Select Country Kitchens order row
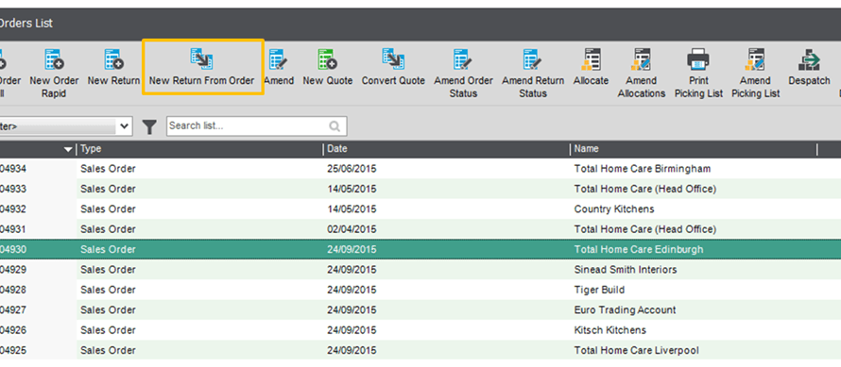841x367 pixels. click(x=420, y=209)
